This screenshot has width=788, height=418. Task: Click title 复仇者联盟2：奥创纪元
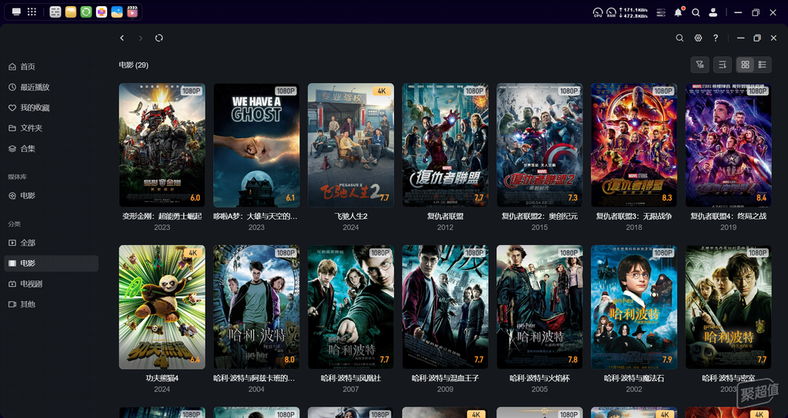pyautogui.click(x=539, y=216)
